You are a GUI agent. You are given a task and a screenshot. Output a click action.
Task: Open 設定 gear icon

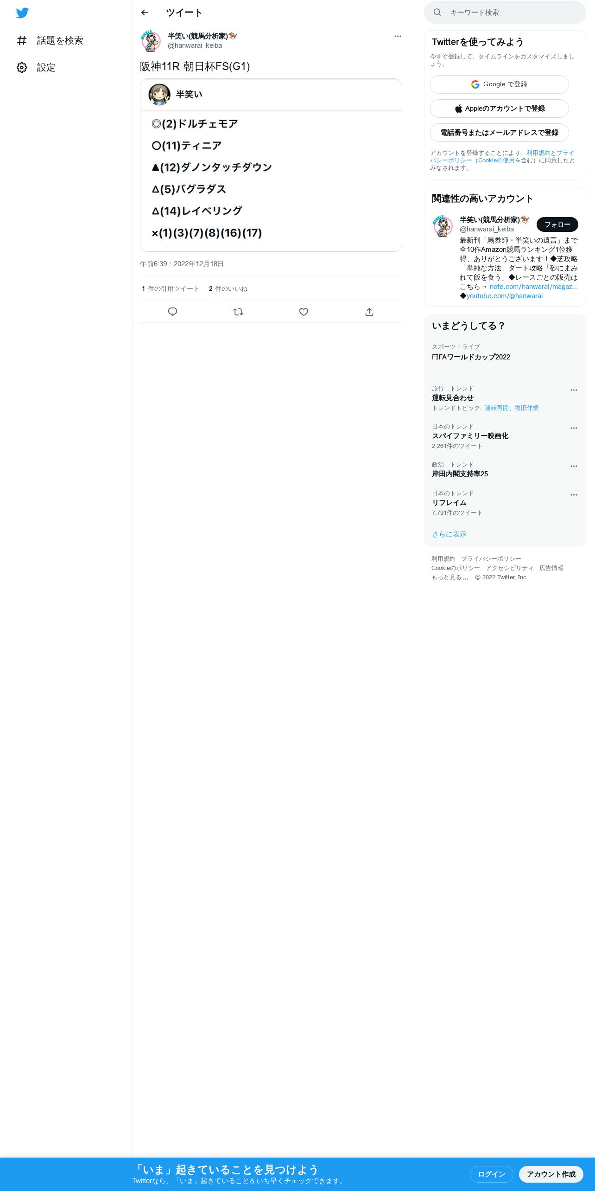pyautogui.click(x=22, y=68)
